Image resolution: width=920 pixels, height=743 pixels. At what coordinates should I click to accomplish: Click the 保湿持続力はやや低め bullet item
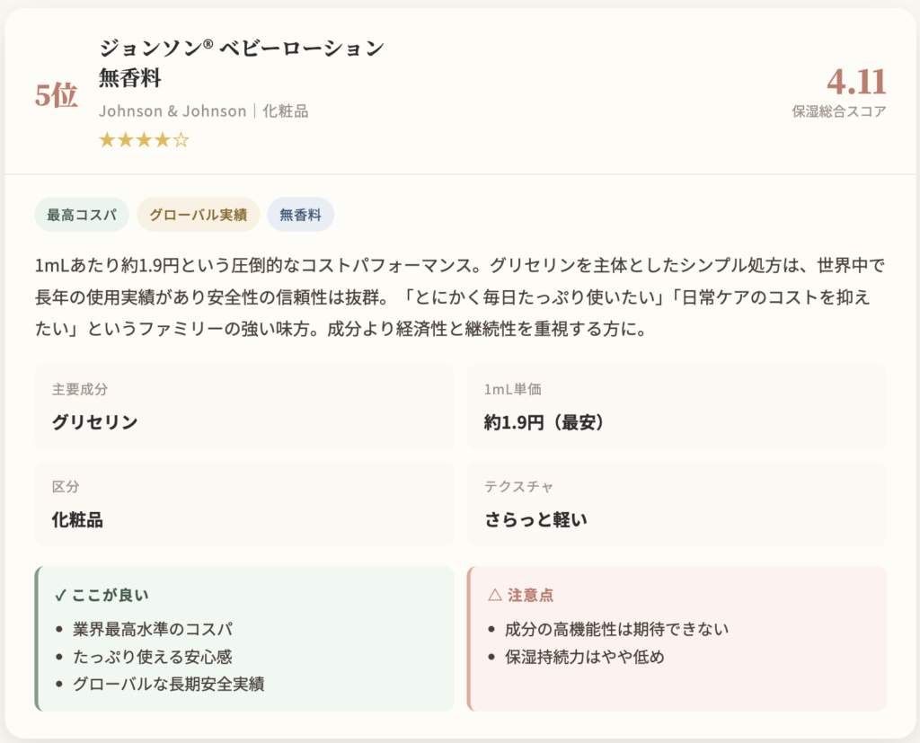[x=584, y=657]
